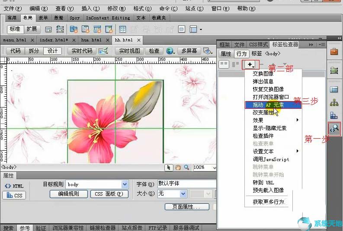Expand the Effects submenu arrow

(x=297, y=120)
